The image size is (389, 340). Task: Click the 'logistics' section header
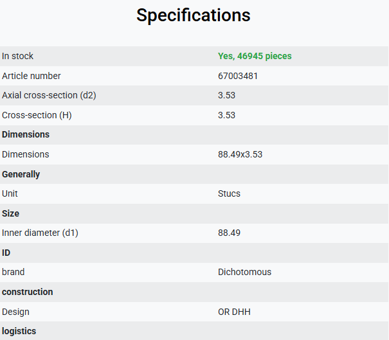tap(19, 331)
